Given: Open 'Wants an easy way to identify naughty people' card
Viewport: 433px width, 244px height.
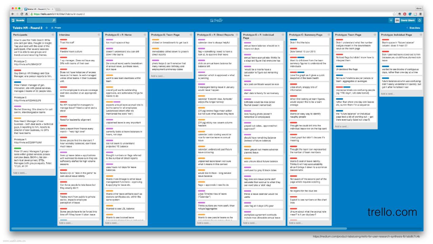Looking at the screenshot, I should (309, 115).
